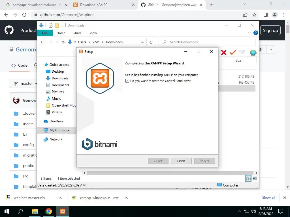Close the Chrome downloads bar
This screenshot has width=290, height=217.
pyautogui.click(x=285, y=198)
